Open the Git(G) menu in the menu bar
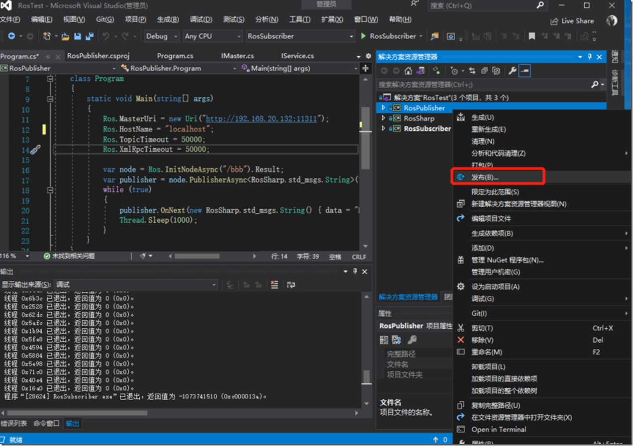633x446 pixels. click(x=105, y=19)
